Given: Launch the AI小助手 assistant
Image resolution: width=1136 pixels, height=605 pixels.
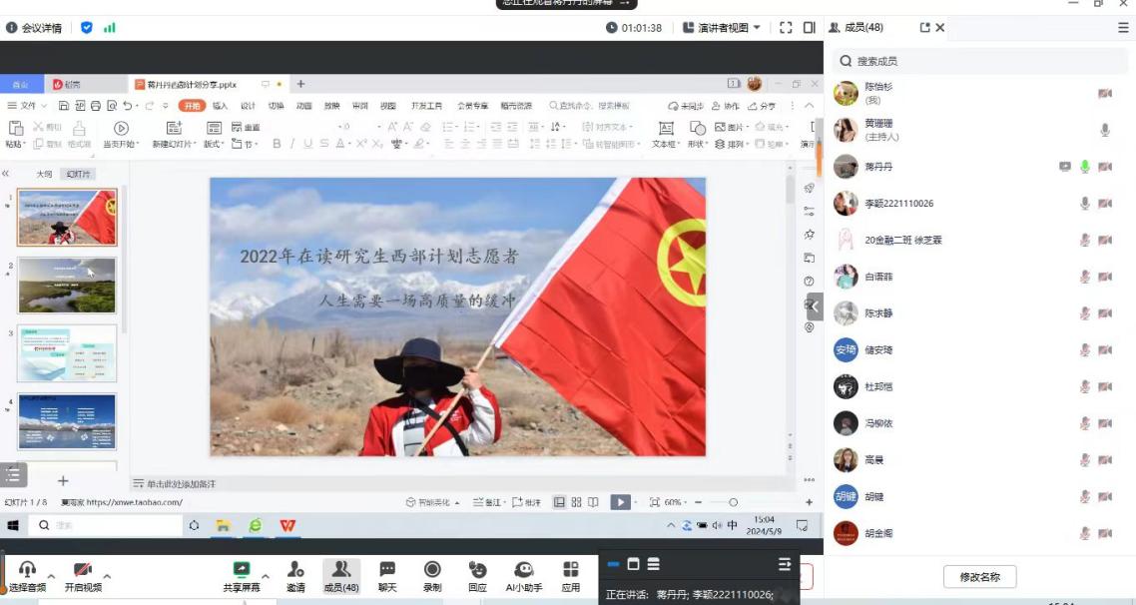Looking at the screenshot, I should (524, 571).
